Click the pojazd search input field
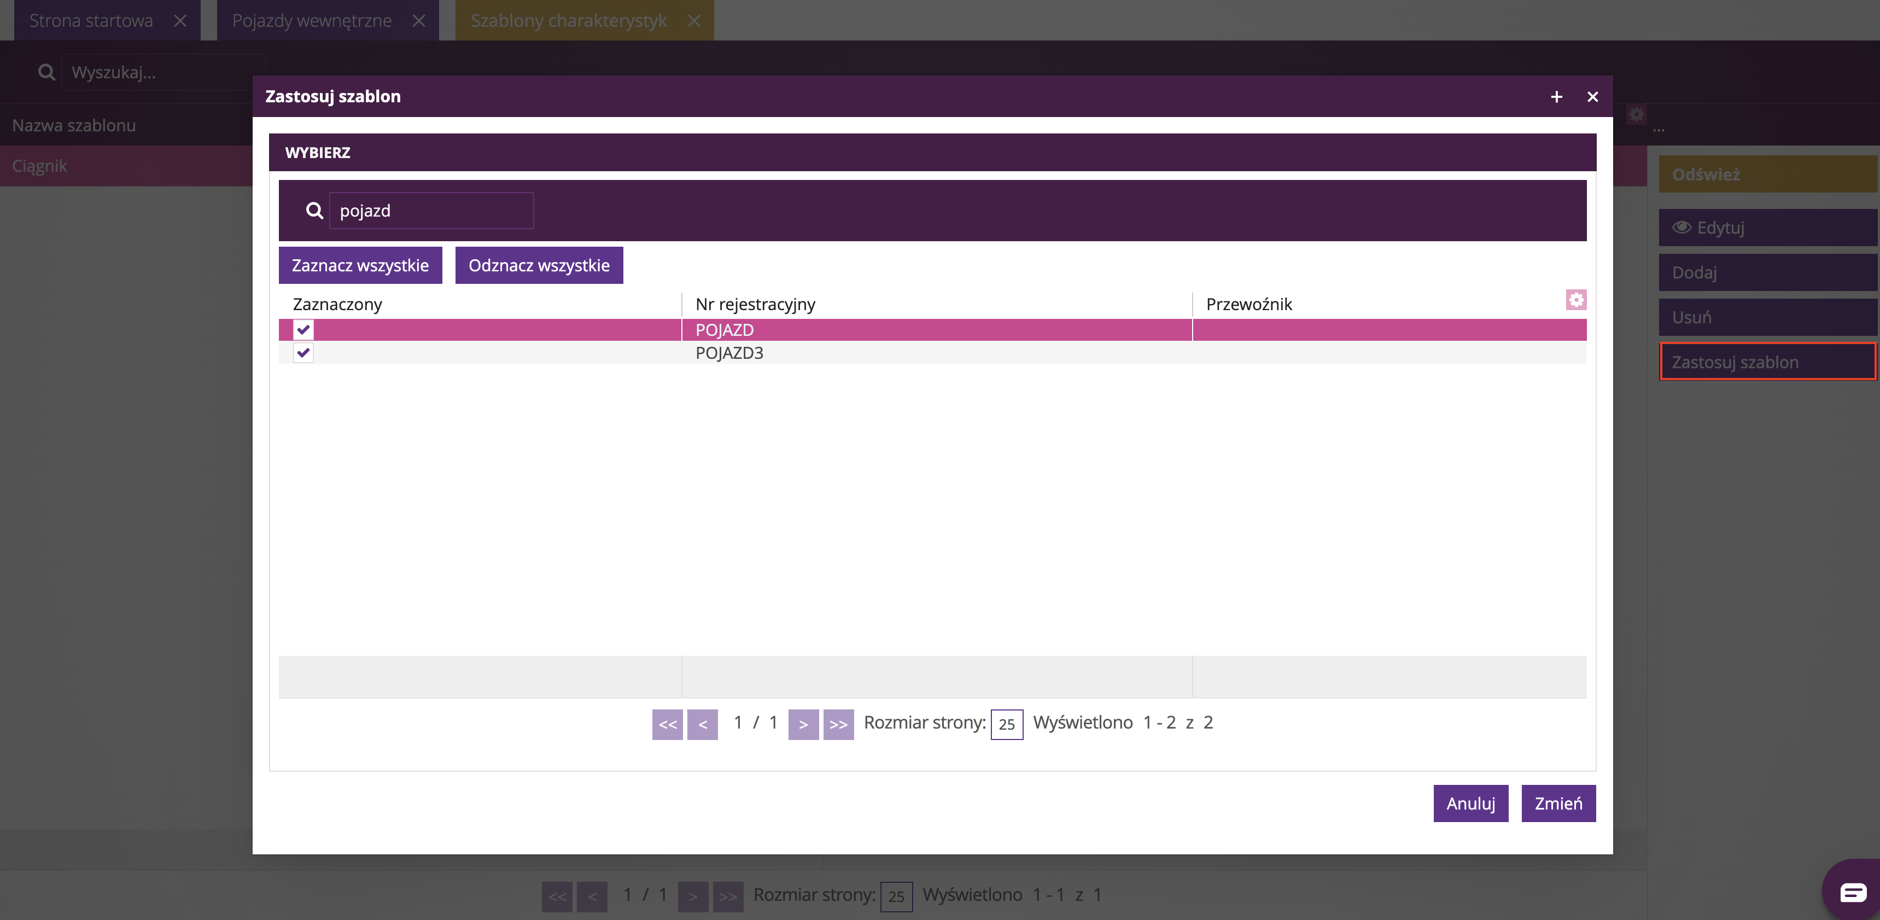This screenshot has height=920, width=1880. (x=430, y=210)
